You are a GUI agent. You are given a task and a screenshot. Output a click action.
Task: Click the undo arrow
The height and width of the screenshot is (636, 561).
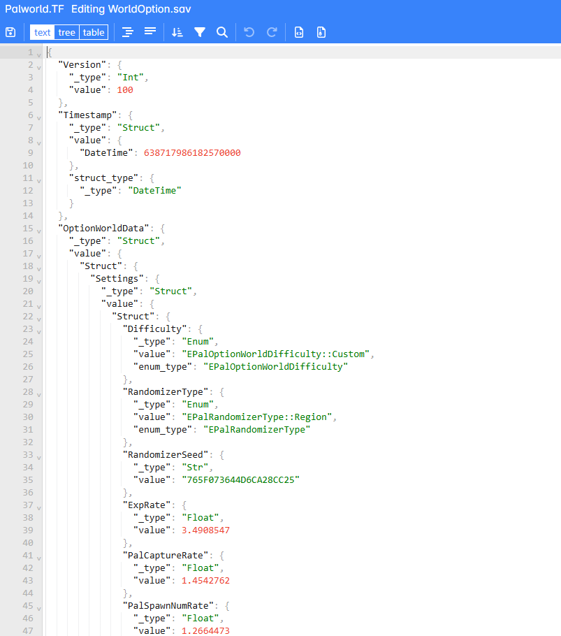[x=249, y=32]
